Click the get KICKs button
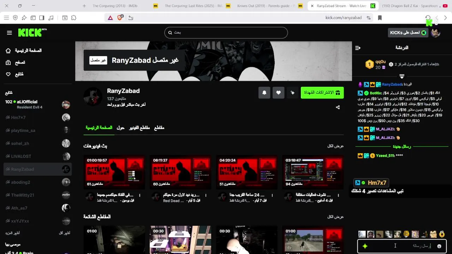452x254 pixels. pyautogui.click(x=408, y=32)
